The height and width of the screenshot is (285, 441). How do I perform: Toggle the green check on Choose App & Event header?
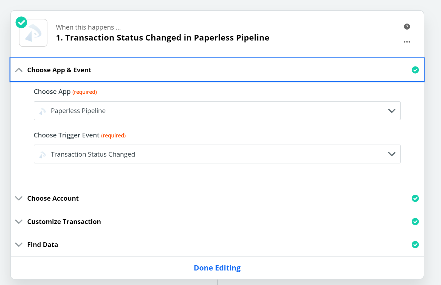[415, 70]
